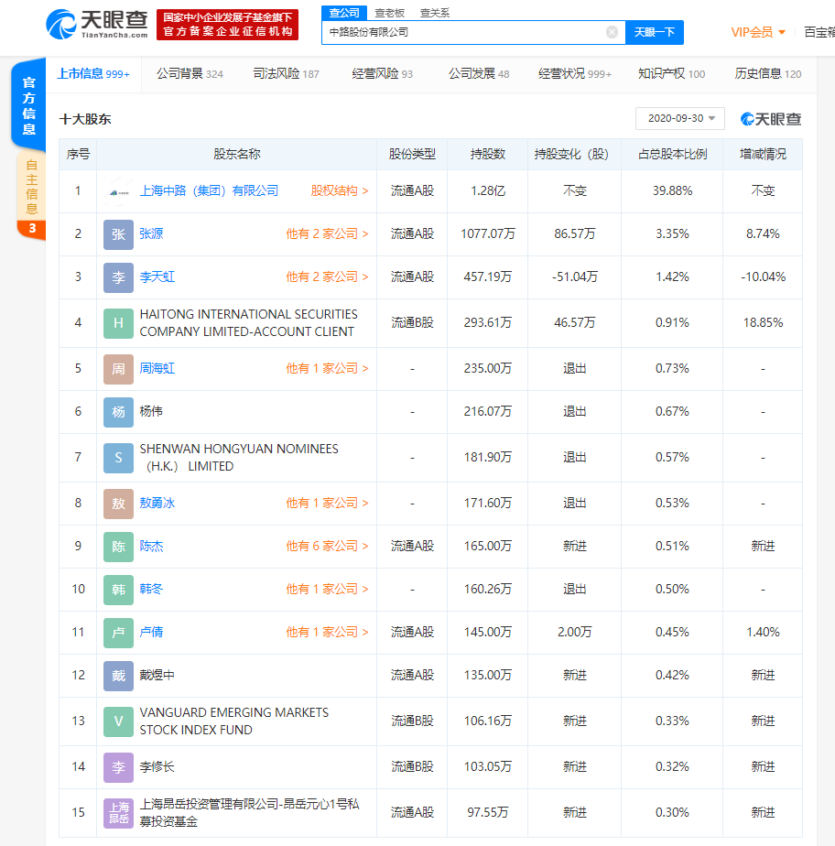835x846 pixels.
Task: Expand the VIP会员 dropdown menu
Action: (758, 32)
